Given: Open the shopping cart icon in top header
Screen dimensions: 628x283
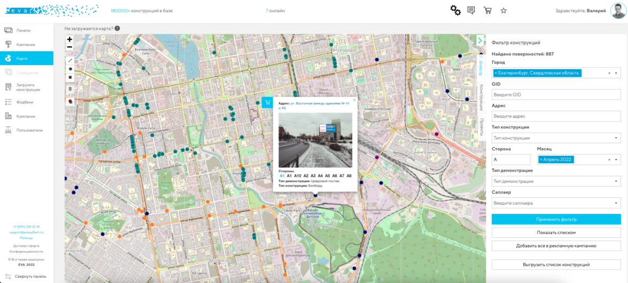Looking at the screenshot, I should tap(487, 10).
